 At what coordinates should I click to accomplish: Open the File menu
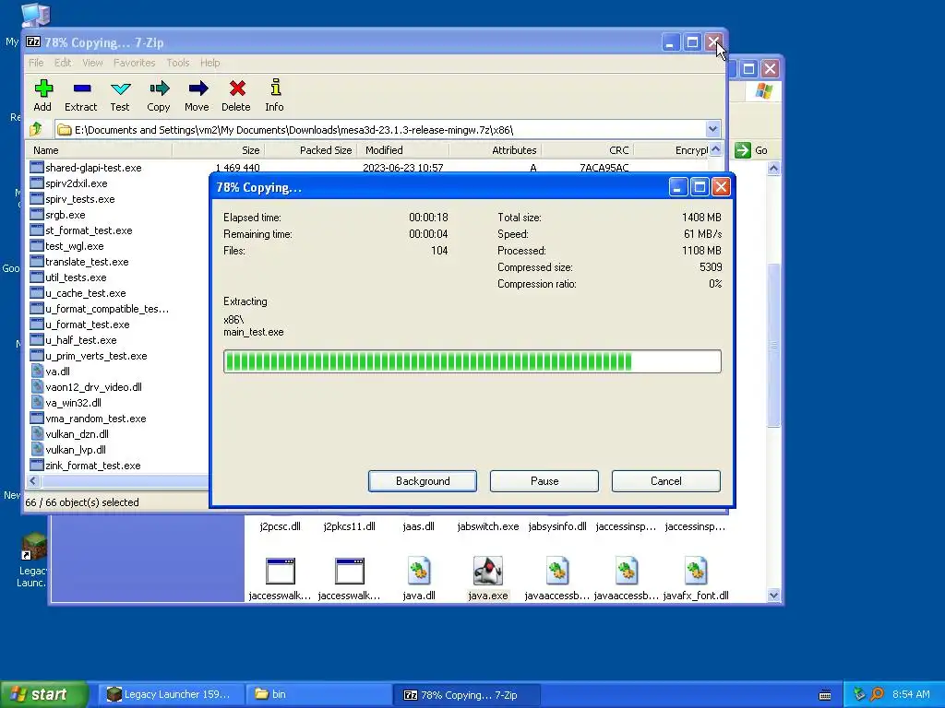(36, 63)
